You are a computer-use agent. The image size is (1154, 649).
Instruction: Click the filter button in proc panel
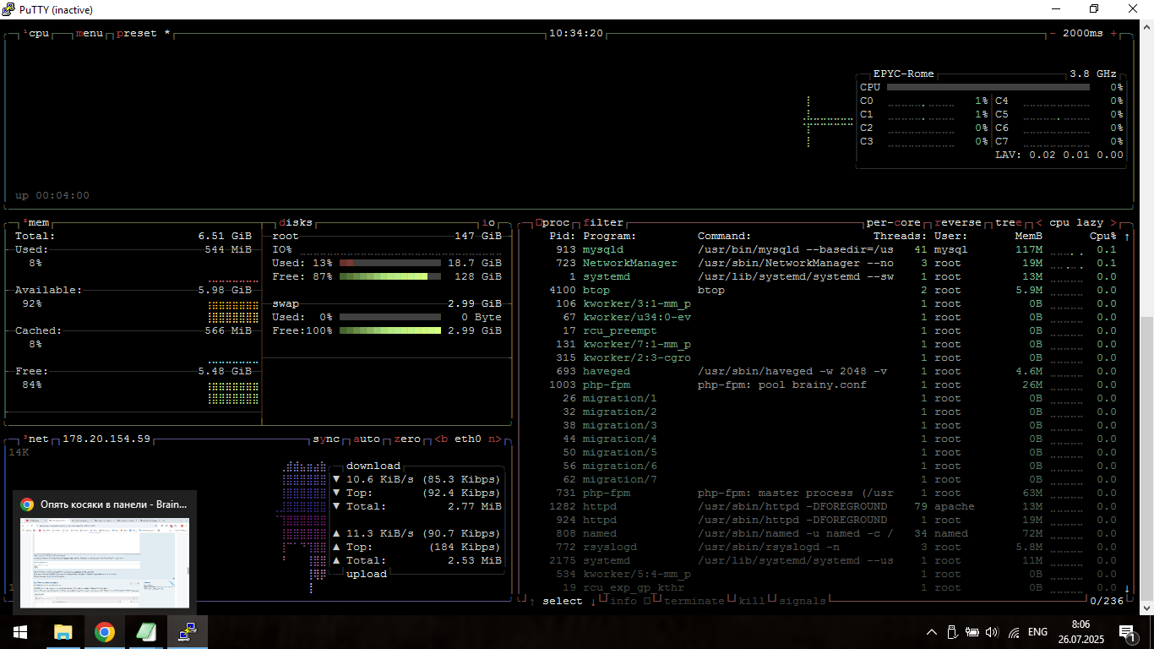coord(603,223)
